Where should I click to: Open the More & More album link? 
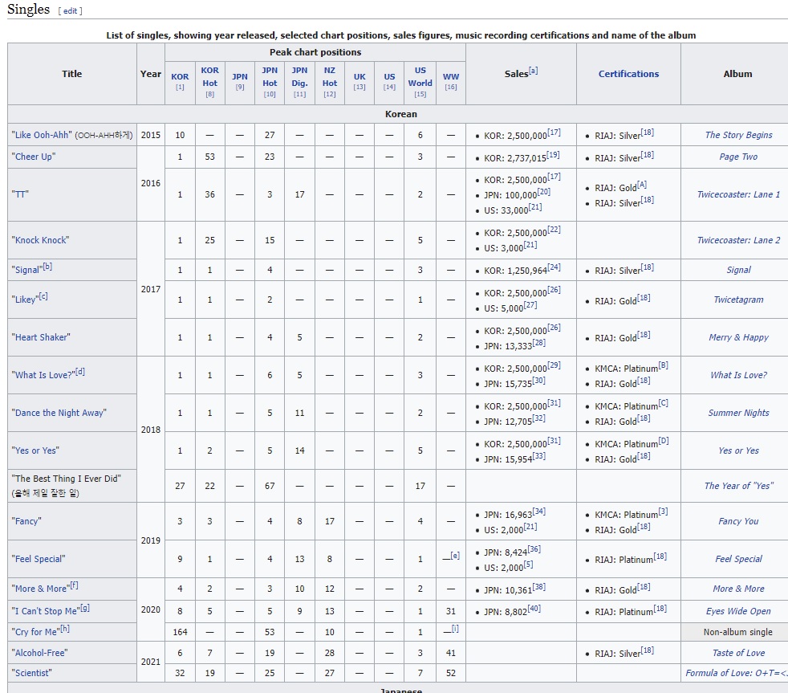(x=738, y=589)
